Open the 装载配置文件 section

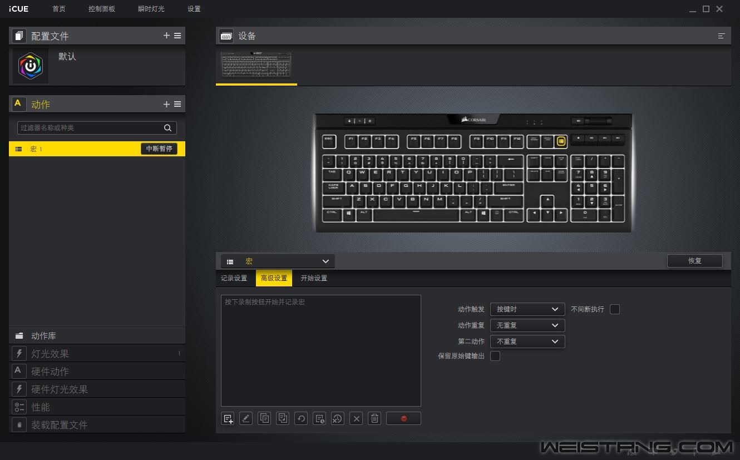tap(97, 424)
